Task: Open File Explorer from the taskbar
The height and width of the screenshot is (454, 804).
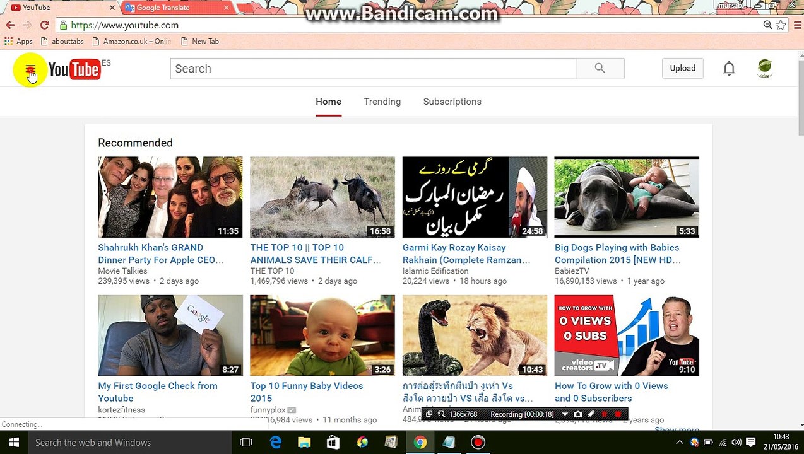Action: click(304, 443)
